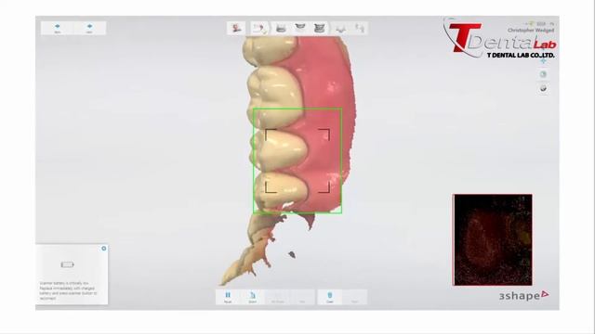
Task: Click the round color view icon on right
Action: 543,74
